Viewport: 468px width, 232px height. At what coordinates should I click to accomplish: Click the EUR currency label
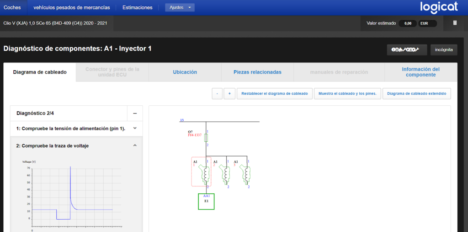[x=427, y=23]
